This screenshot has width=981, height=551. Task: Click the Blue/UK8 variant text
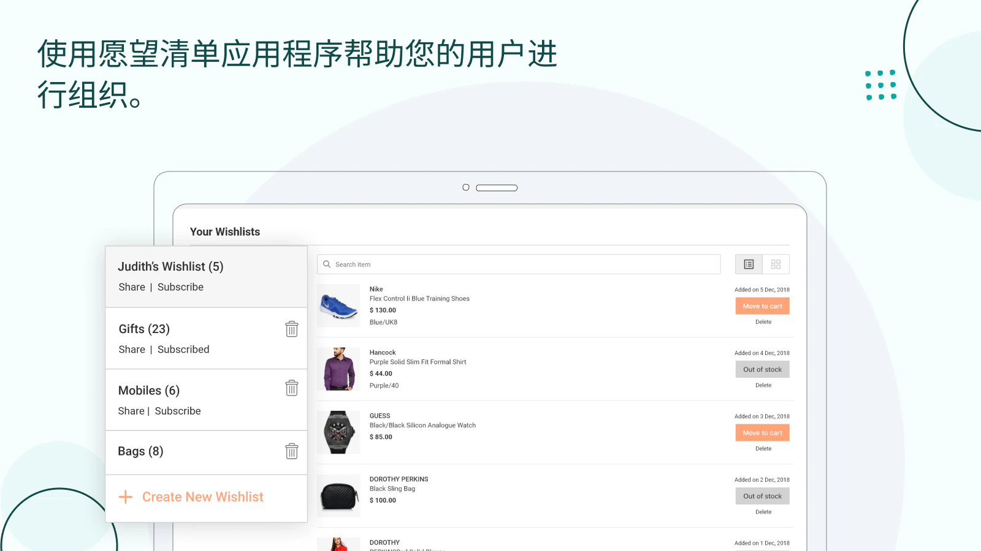[383, 322]
